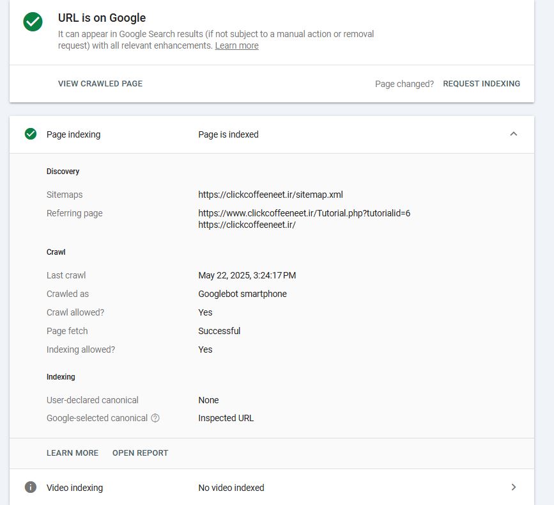Click the Crawled as field label

pos(68,294)
